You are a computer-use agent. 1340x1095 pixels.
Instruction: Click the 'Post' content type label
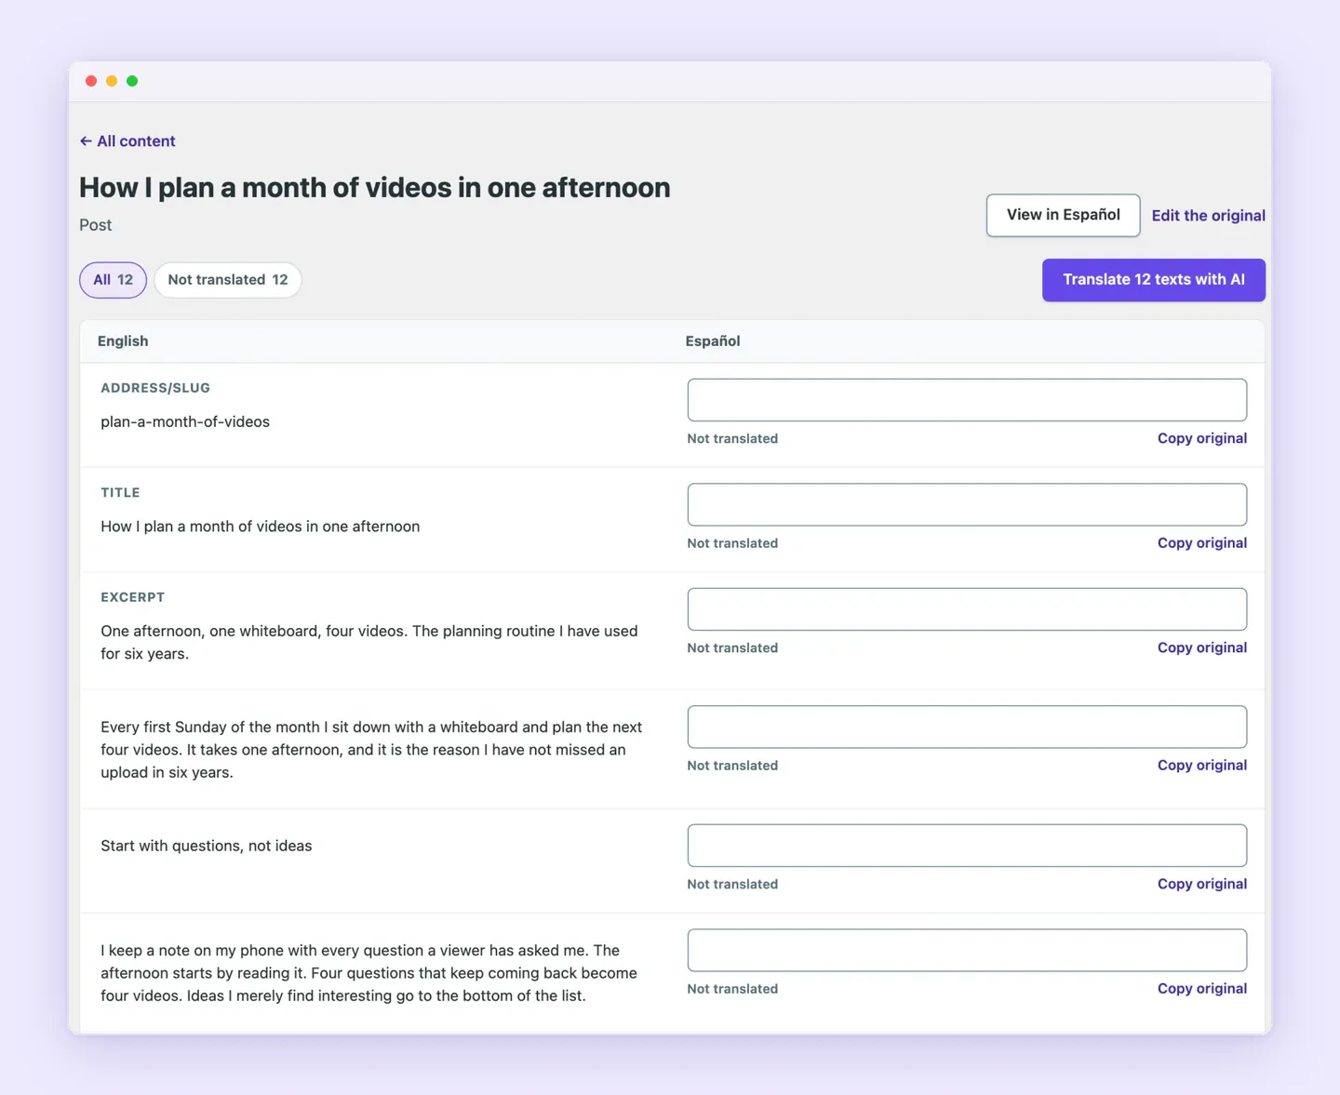point(95,225)
